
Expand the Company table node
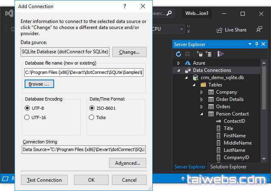click(202, 92)
